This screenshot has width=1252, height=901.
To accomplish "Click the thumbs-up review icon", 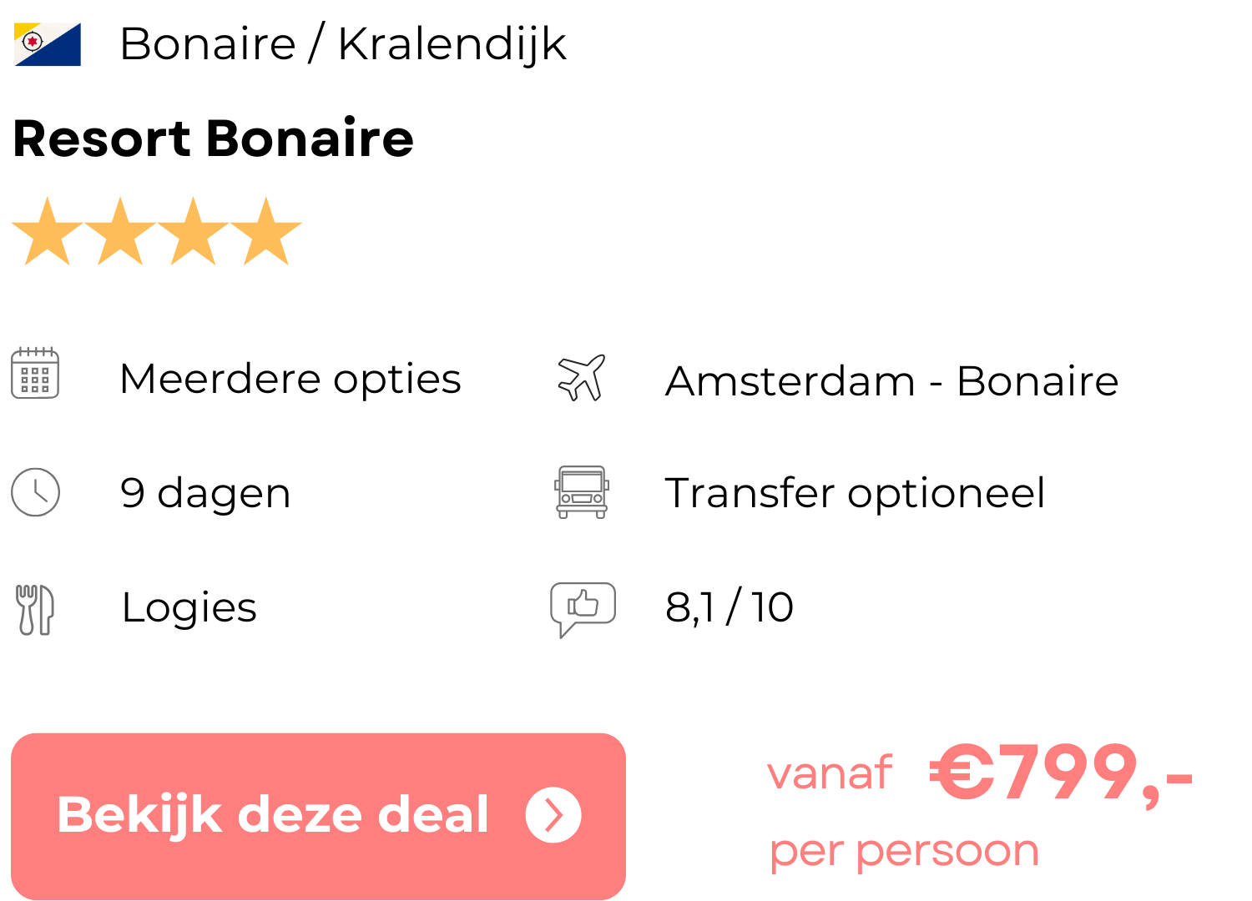I will 583,607.
